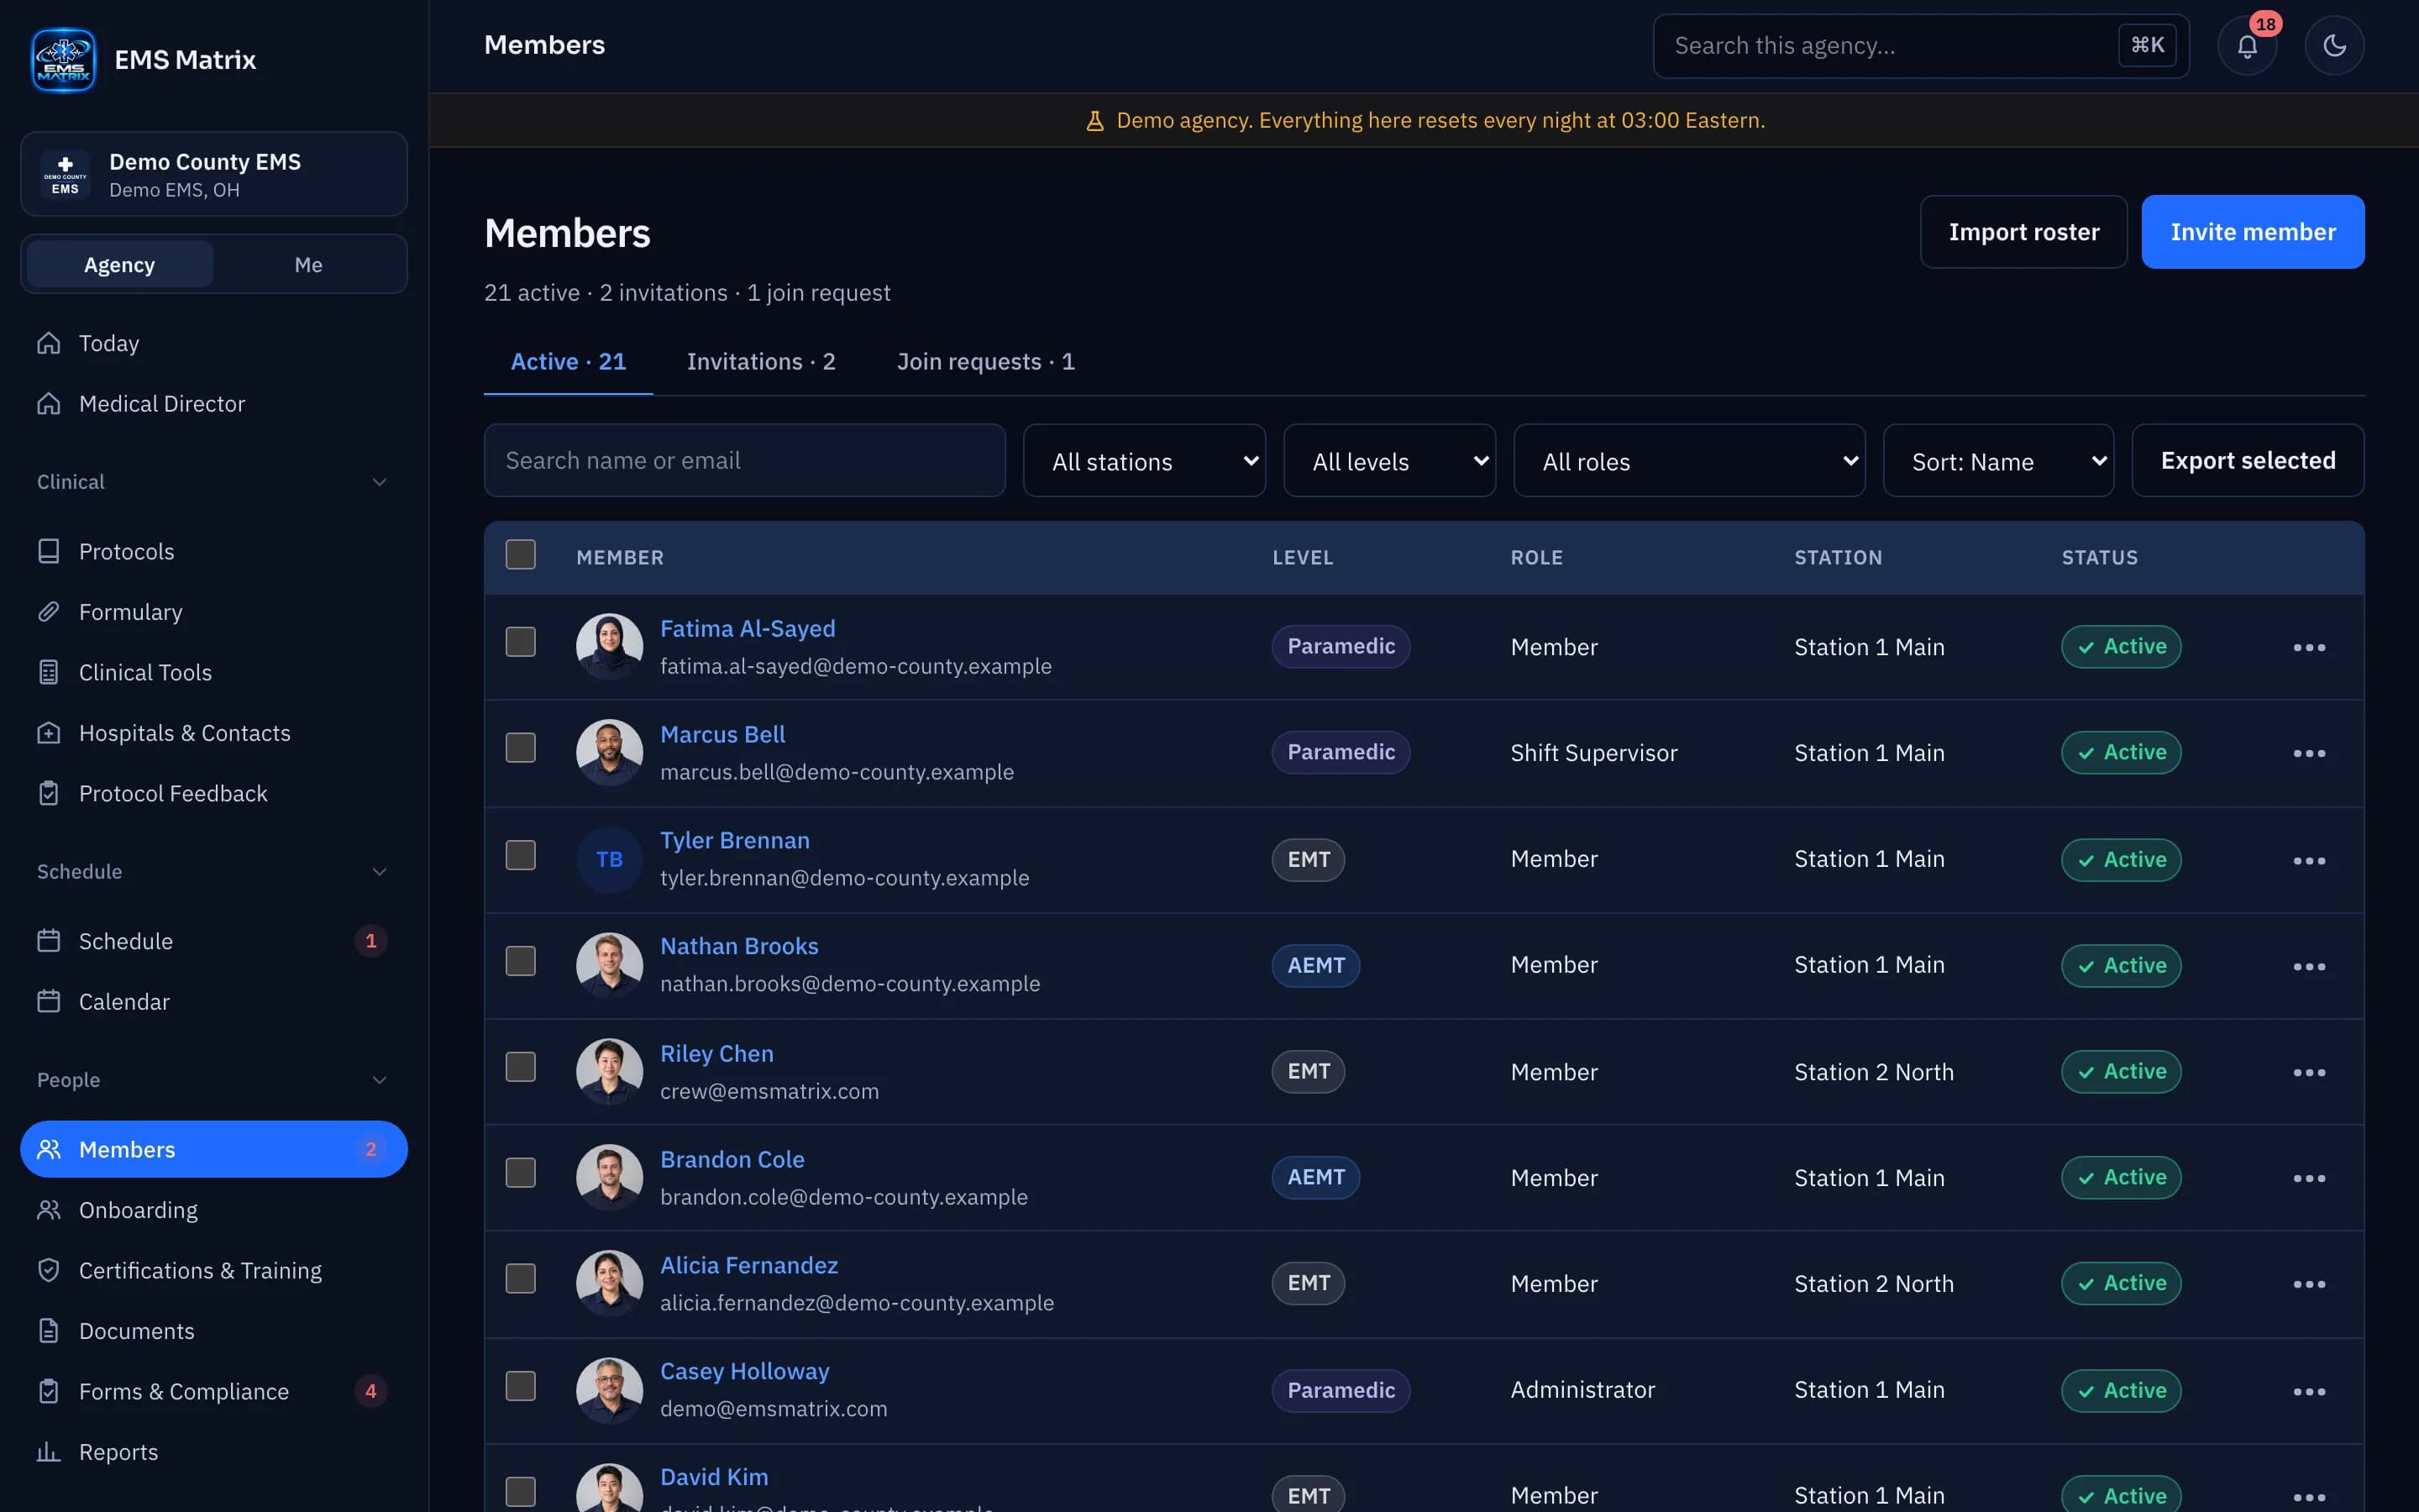2419x1512 pixels.
Task: Select Riley Chen's row checkbox
Action: pyautogui.click(x=521, y=1067)
